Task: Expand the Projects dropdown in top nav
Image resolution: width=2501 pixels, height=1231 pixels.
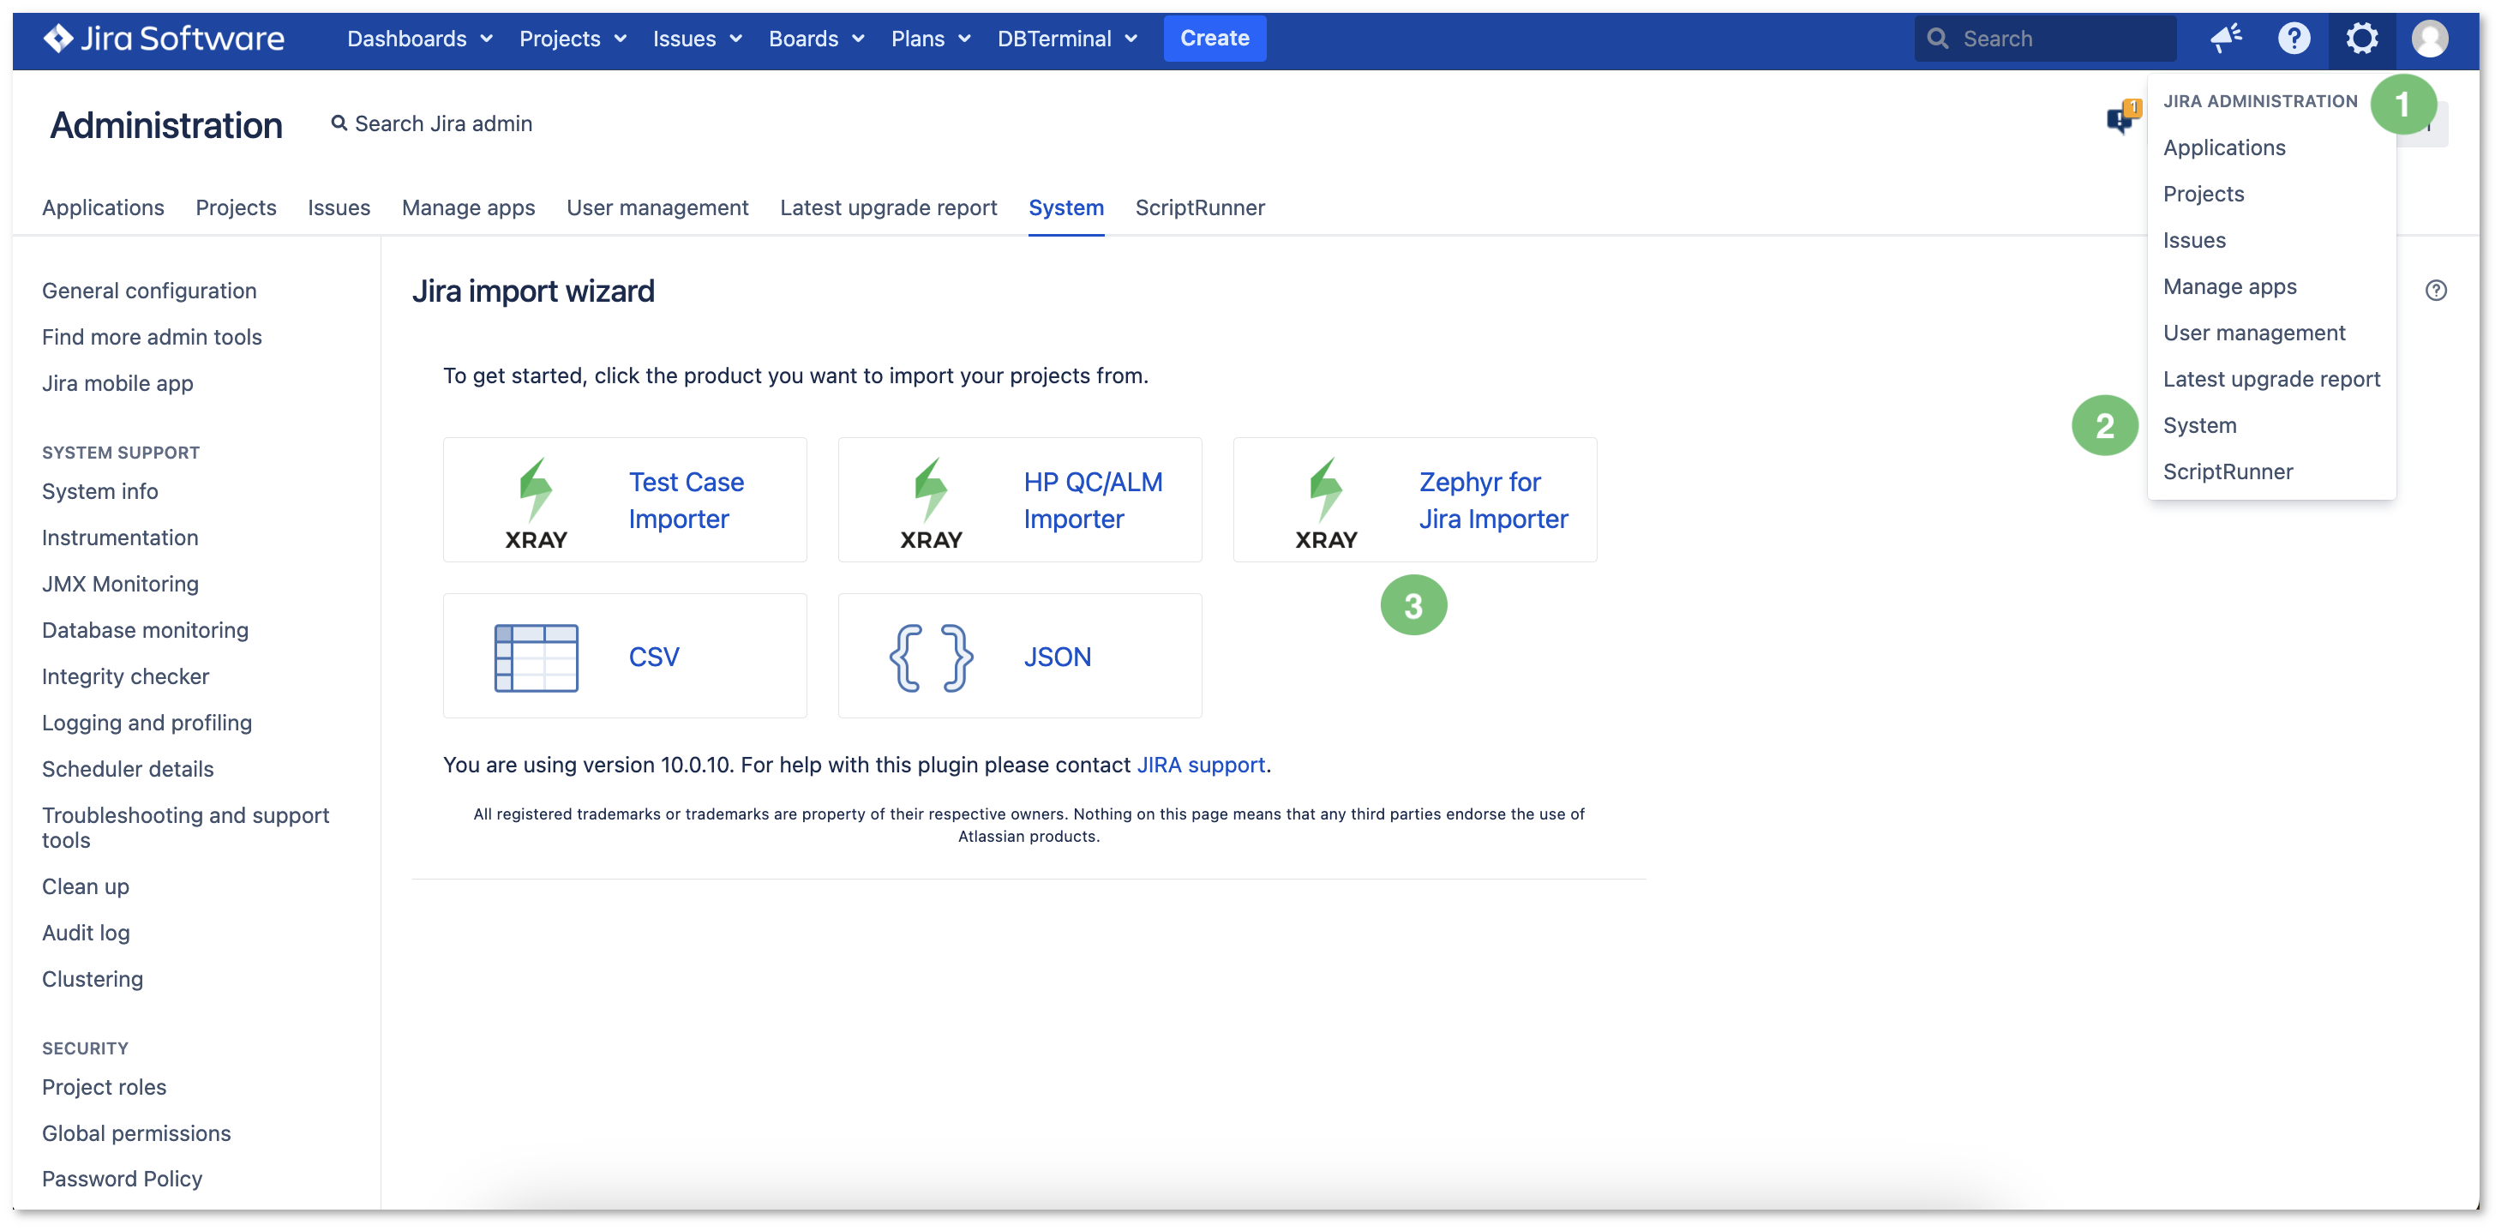Action: click(x=573, y=39)
